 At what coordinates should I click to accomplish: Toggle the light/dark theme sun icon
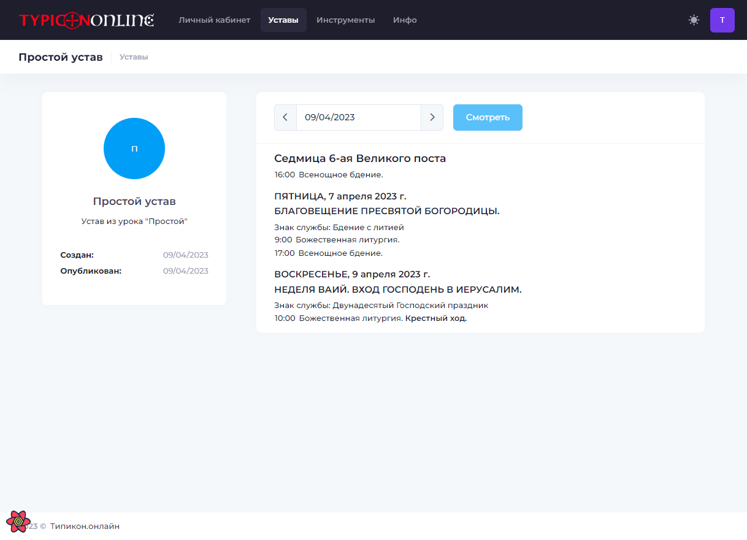[x=694, y=20]
